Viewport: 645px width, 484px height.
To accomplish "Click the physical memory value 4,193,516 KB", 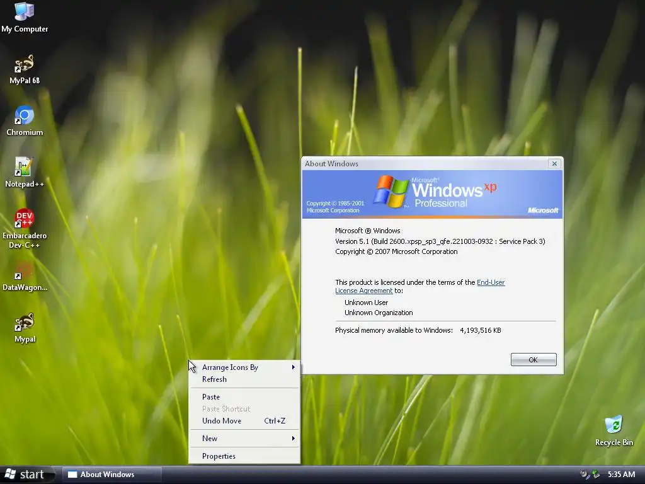I will (481, 330).
